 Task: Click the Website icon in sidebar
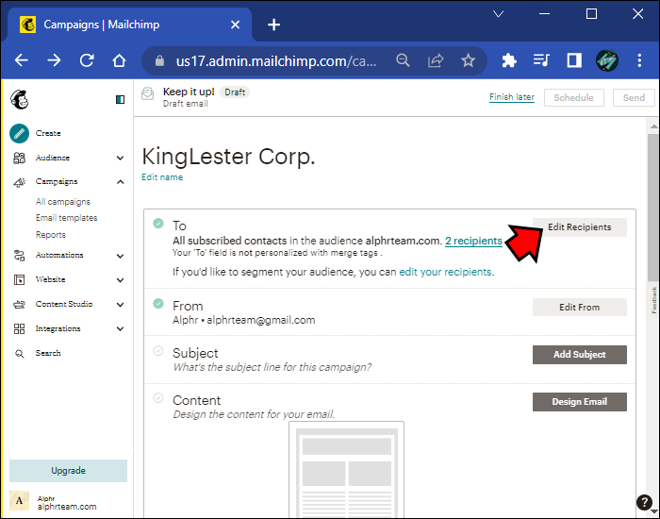(20, 279)
